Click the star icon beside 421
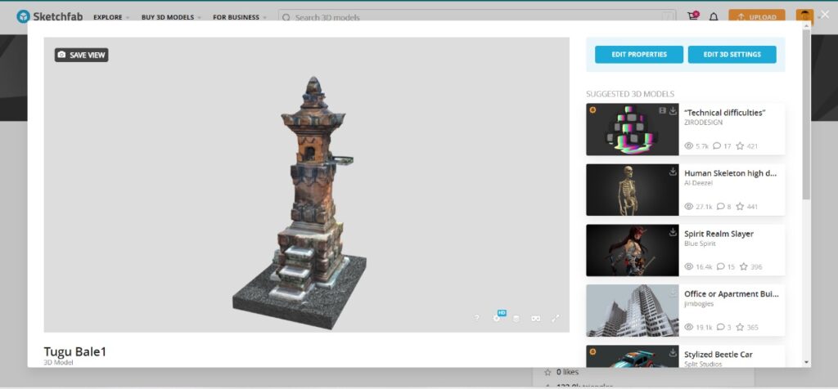 click(x=740, y=145)
